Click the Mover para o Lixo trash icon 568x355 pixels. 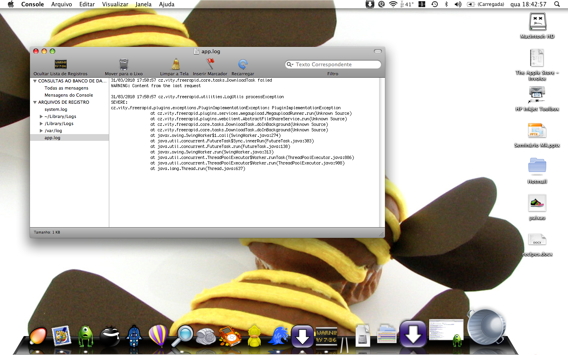(x=124, y=64)
